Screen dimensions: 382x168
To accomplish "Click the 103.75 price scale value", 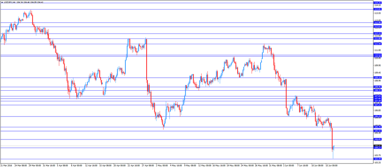I will [x=377, y=155].
